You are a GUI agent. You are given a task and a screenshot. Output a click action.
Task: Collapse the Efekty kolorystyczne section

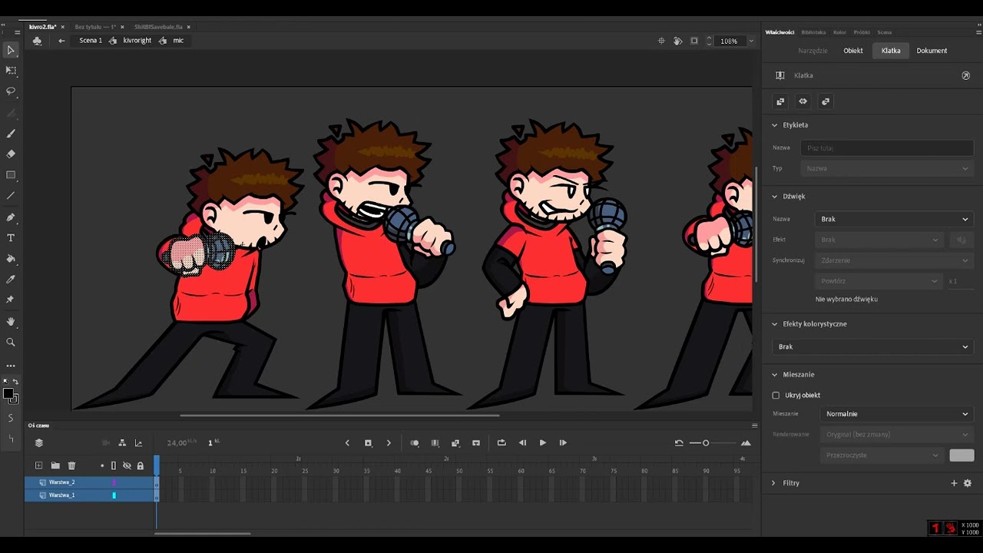pyautogui.click(x=774, y=323)
